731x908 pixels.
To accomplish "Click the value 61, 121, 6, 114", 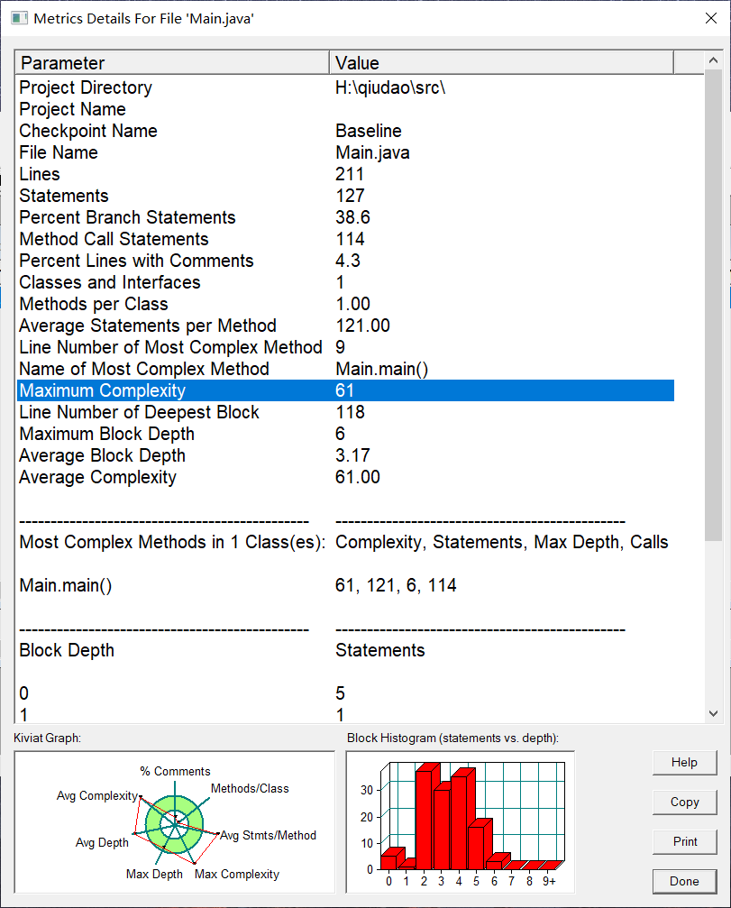I will click(396, 585).
